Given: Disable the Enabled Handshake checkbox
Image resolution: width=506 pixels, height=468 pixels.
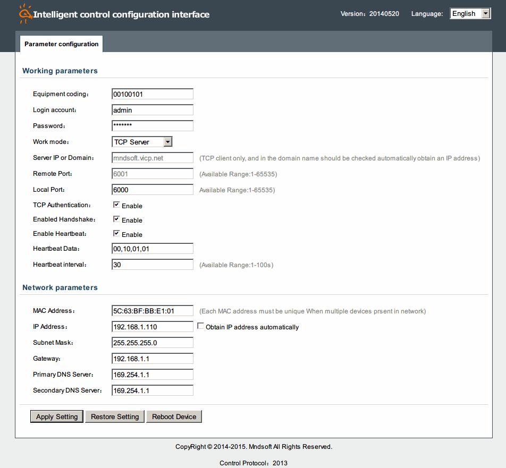Looking at the screenshot, I should 116,219.
